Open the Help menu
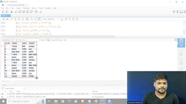The image size is (186, 104). [55, 8]
